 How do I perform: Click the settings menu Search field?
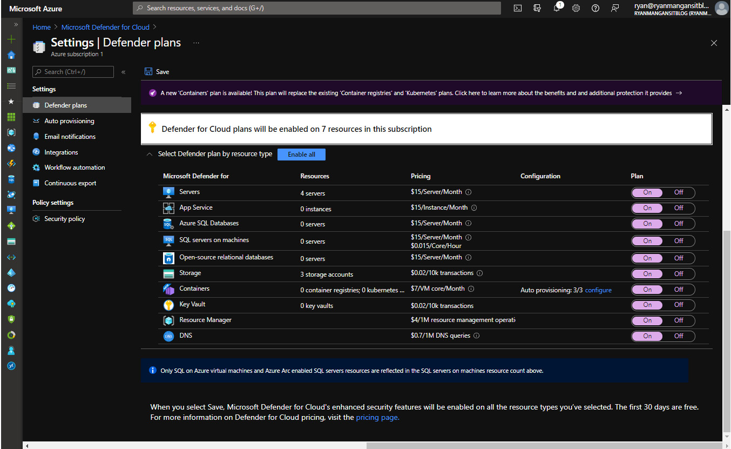tap(73, 72)
